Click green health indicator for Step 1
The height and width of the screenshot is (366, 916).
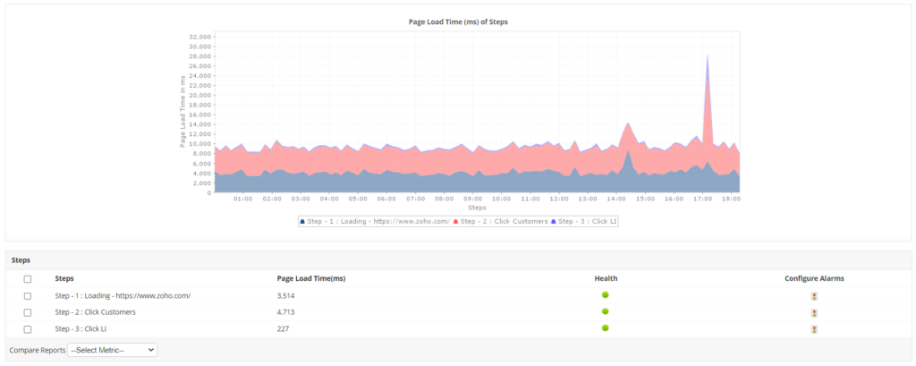(606, 295)
